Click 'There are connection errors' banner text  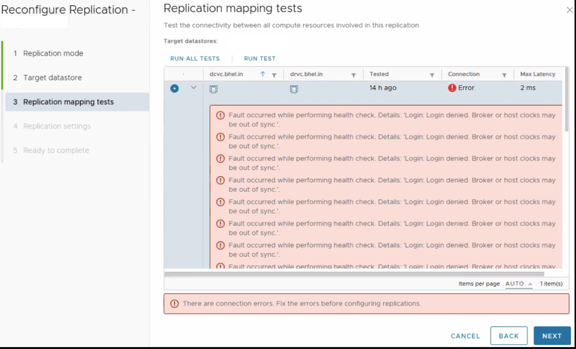302,304
